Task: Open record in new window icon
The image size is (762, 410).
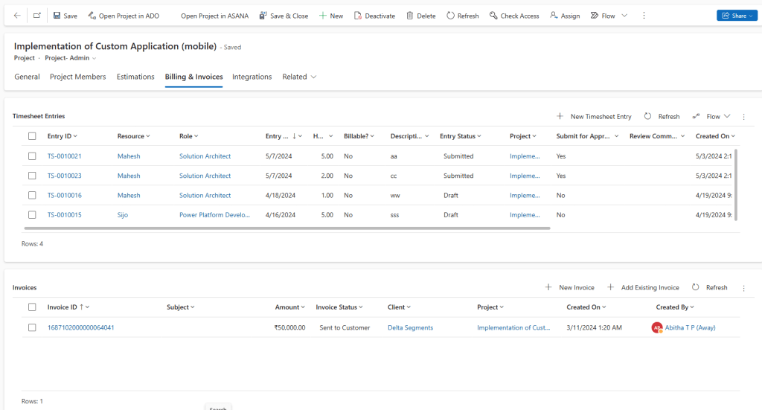Action: click(37, 16)
